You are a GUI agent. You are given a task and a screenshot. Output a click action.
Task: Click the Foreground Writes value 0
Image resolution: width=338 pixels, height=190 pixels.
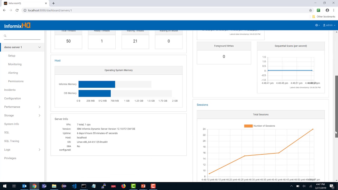224,56
